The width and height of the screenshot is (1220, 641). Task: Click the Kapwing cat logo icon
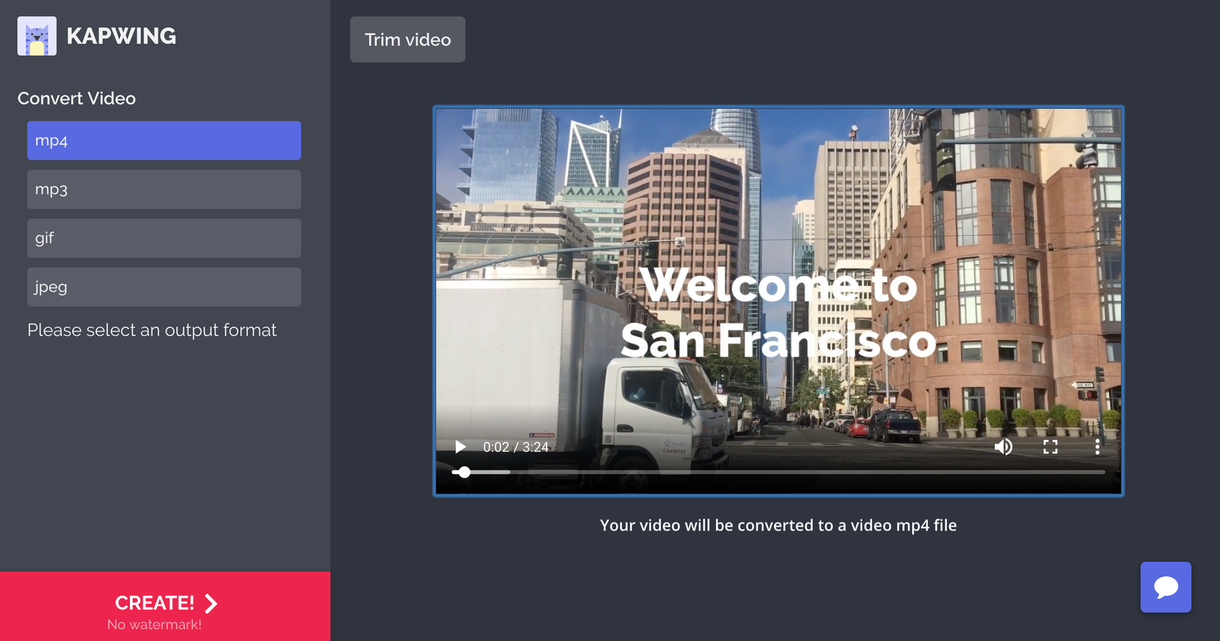(37, 36)
